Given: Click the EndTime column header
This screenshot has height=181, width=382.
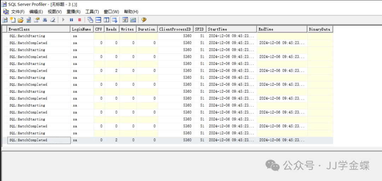Looking at the screenshot, I should tap(282, 29).
